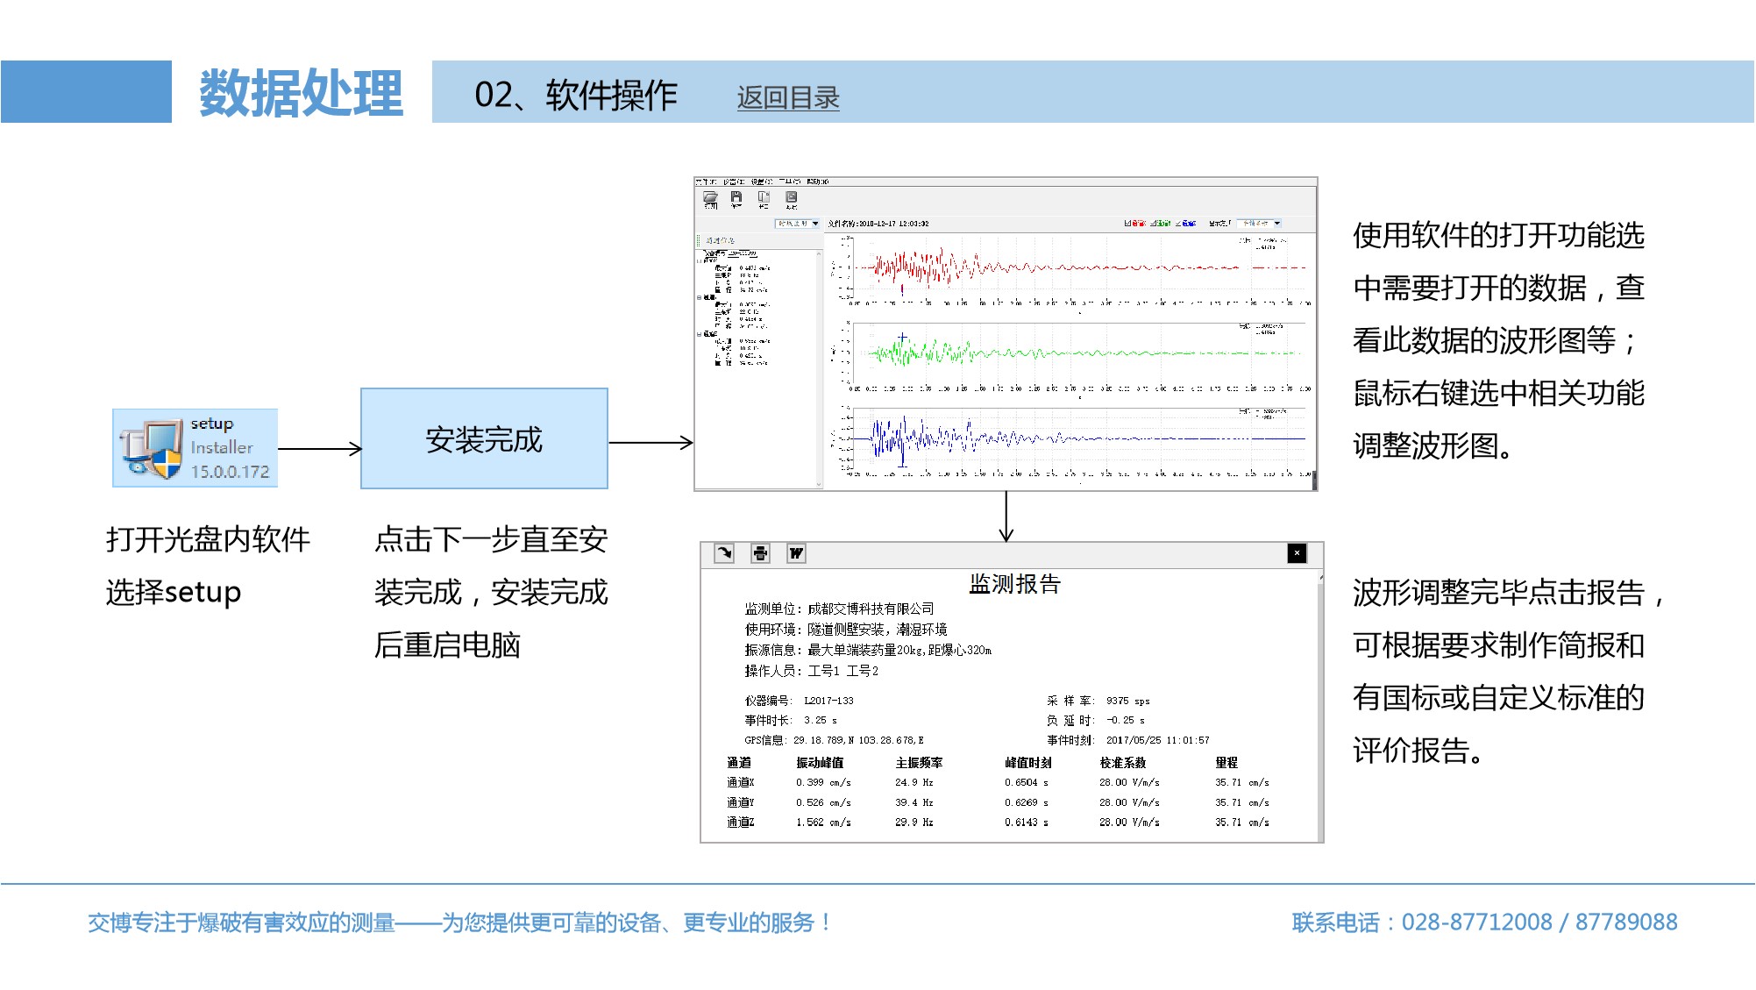This screenshot has width=1756, height=990.
Task: Toggle the red channel checkbox
Action: (x=1128, y=224)
